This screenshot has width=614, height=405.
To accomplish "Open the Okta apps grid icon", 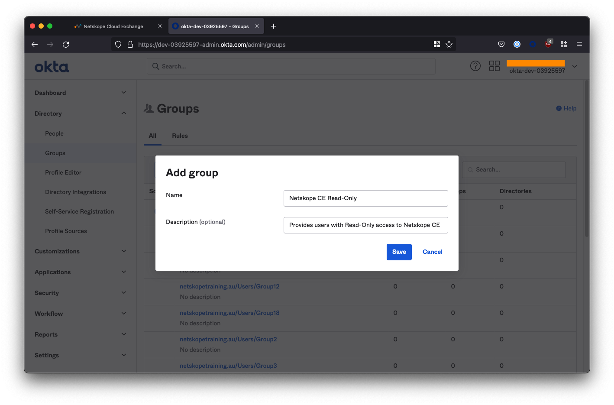I will click(494, 66).
